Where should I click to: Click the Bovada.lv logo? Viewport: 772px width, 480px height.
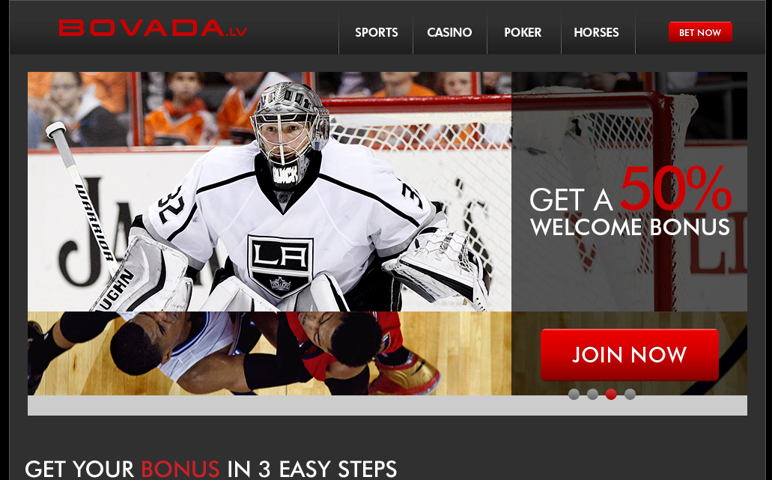coord(153,28)
